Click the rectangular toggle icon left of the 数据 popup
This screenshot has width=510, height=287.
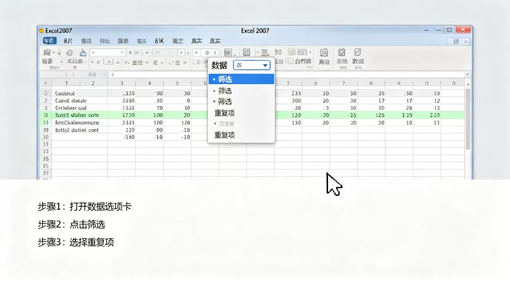click(196, 62)
